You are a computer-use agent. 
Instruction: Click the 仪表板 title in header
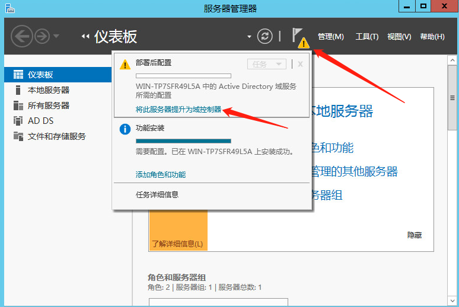tap(115, 37)
